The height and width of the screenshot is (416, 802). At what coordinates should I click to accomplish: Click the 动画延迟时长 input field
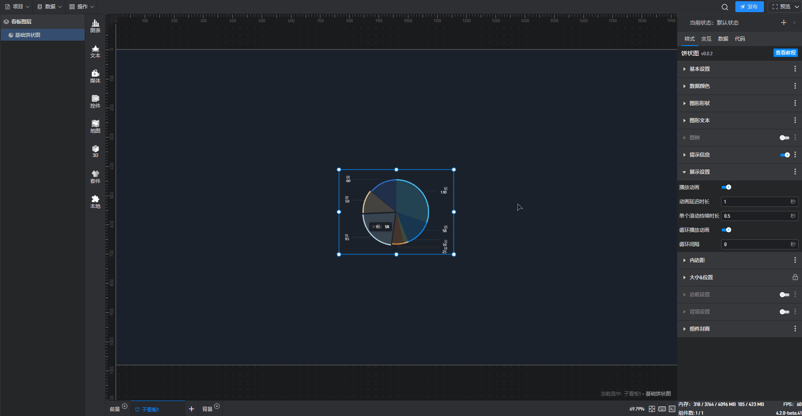point(760,202)
